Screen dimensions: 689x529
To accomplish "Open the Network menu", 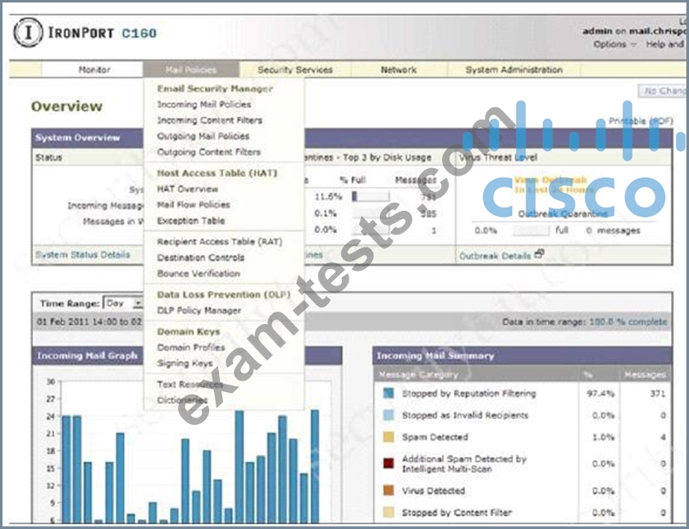I will (399, 71).
